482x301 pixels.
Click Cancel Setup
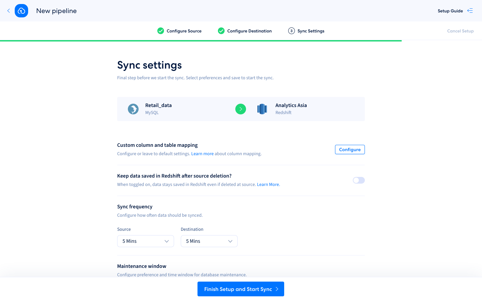(460, 31)
